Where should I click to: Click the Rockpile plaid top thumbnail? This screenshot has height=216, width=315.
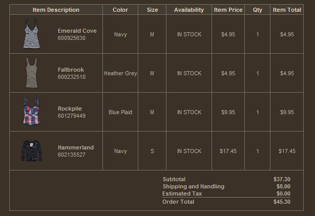point(31,112)
